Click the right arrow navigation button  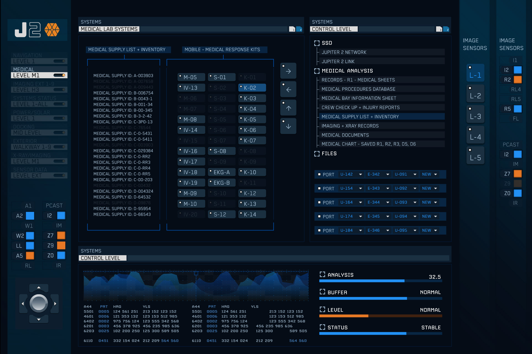tap(288, 71)
